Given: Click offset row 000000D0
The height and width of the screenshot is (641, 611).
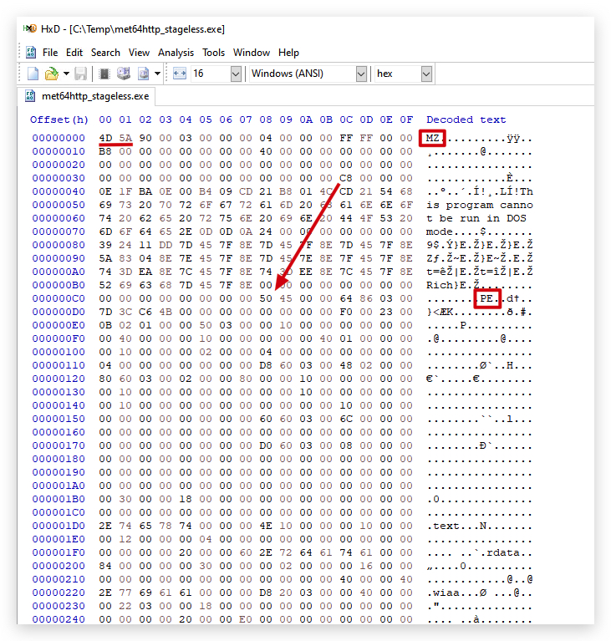Looking at the screenshot, I should point(59,312).
